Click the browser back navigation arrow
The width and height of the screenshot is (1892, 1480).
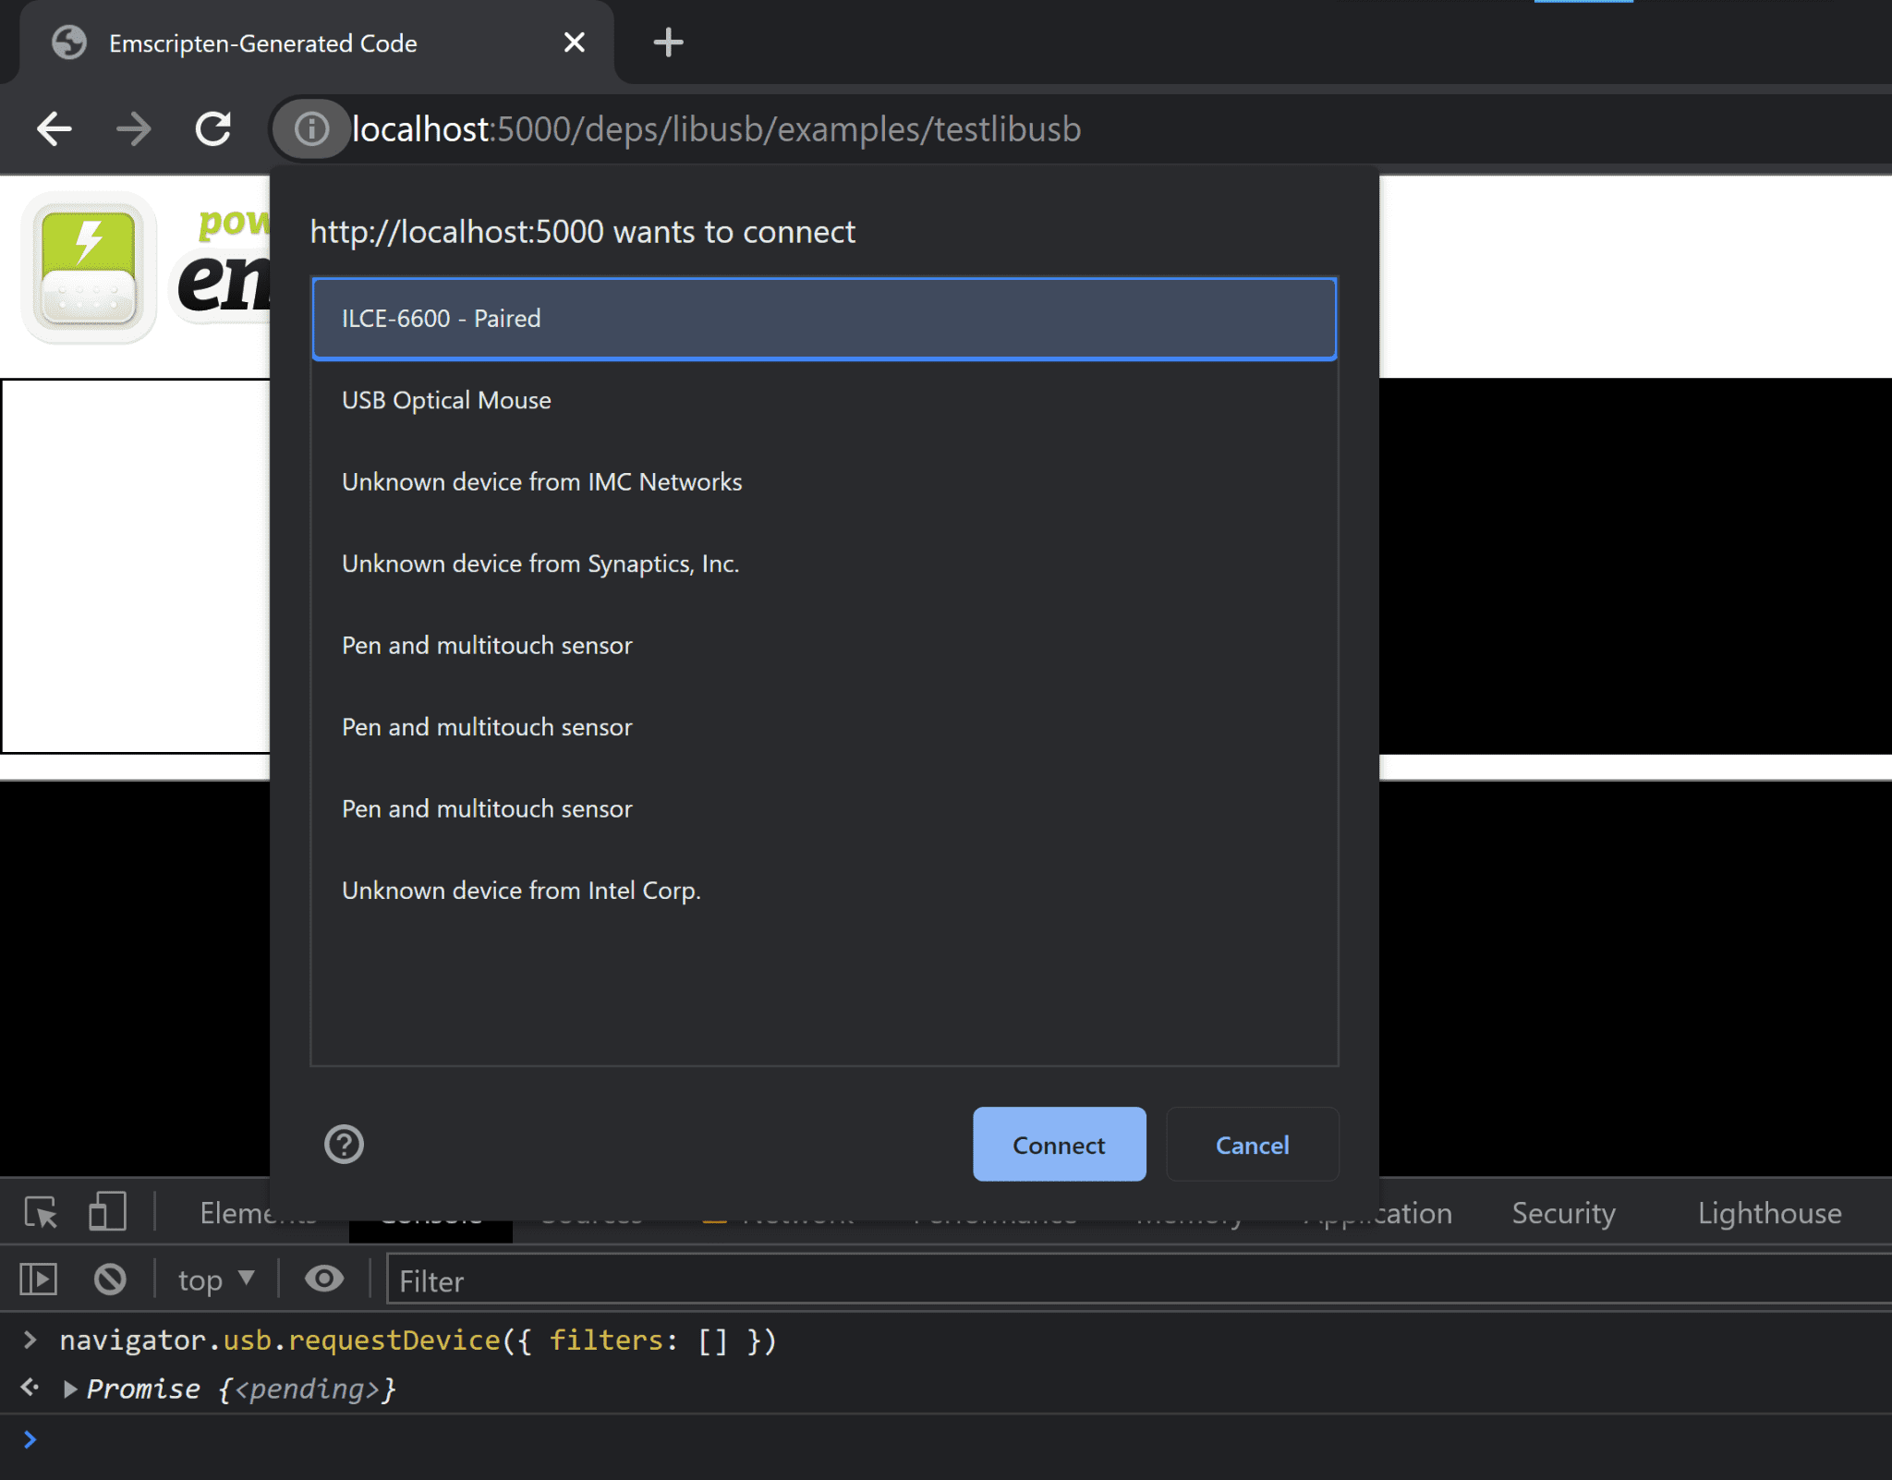point(57,127)
